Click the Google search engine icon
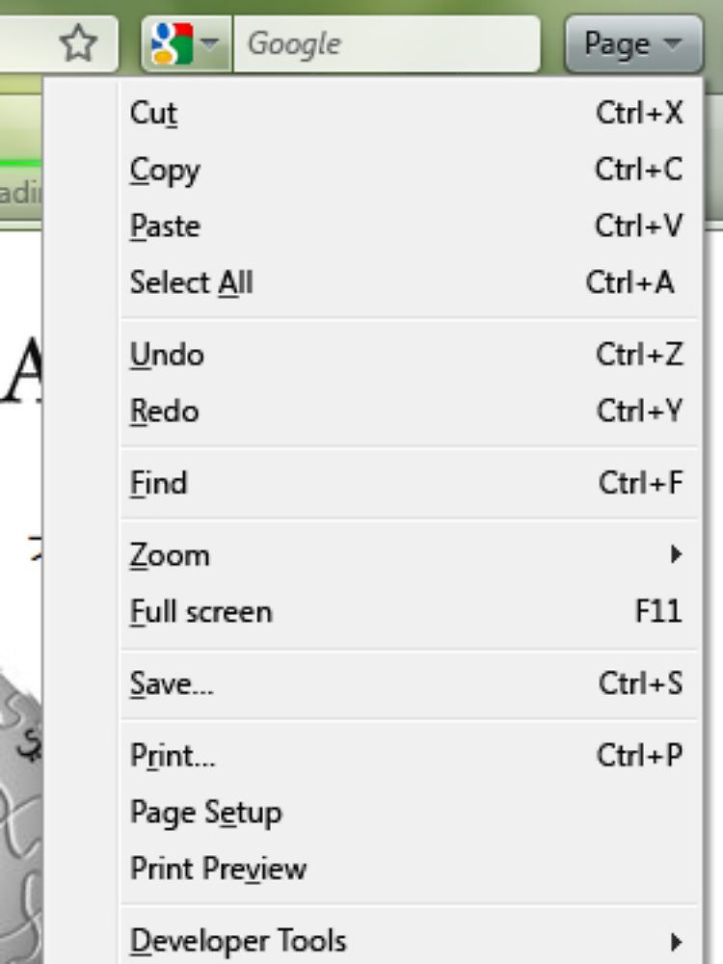This screenshot has height=964, width=723. [x=172, y=43]
